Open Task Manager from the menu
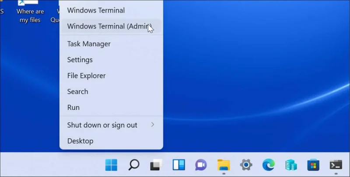 [x=111, y=44]
